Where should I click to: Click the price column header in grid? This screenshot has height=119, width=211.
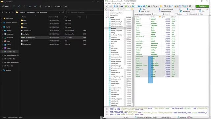tap(166, 17)
